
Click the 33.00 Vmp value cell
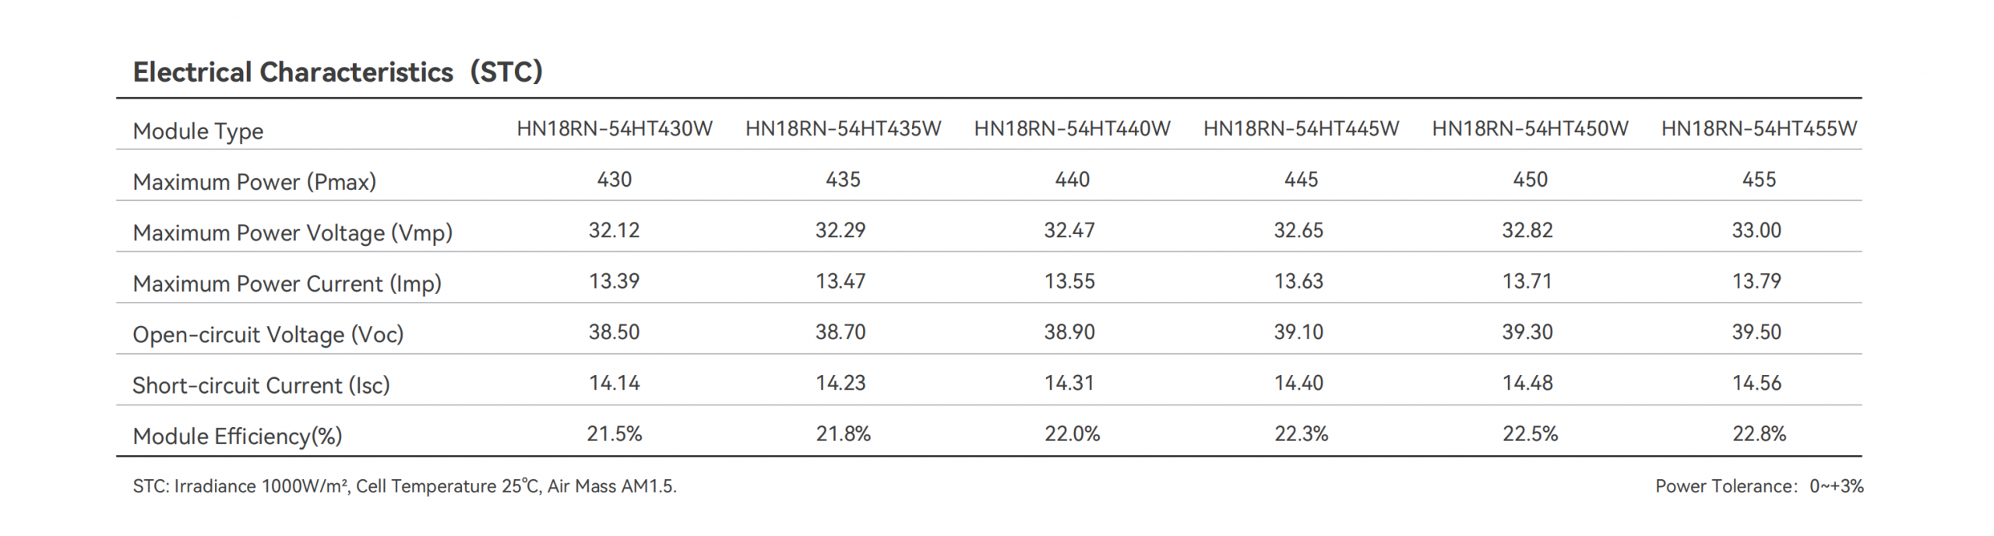pos(1756,230)
